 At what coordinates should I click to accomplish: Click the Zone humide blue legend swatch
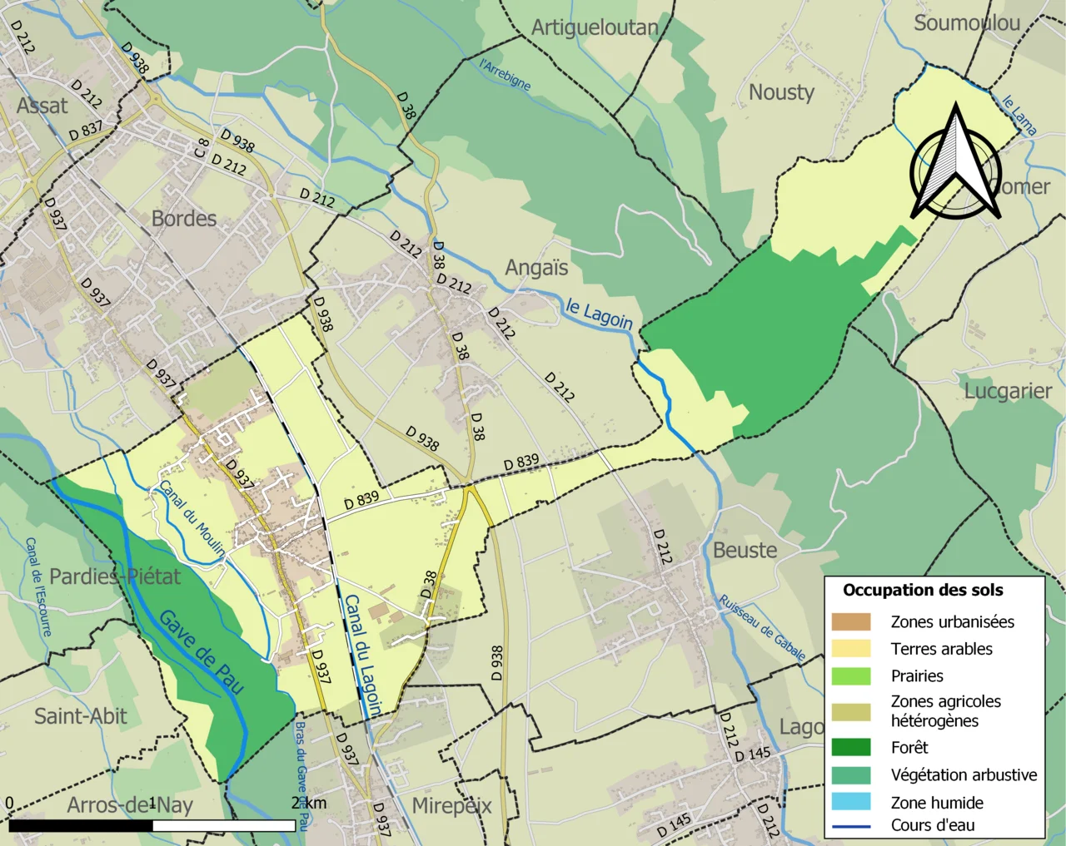pos(850,802)
